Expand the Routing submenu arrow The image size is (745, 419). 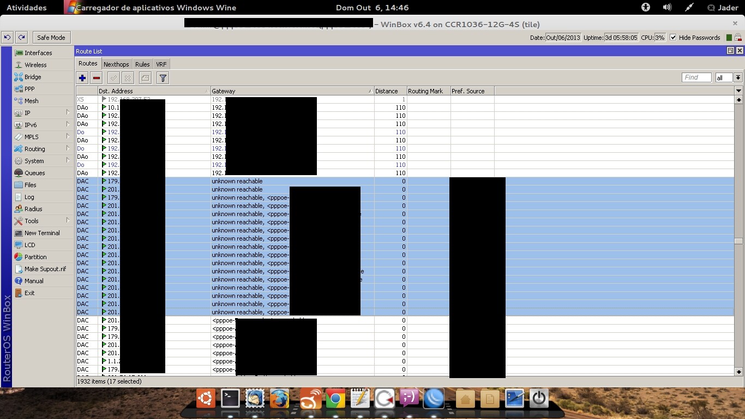coord(68,148)
